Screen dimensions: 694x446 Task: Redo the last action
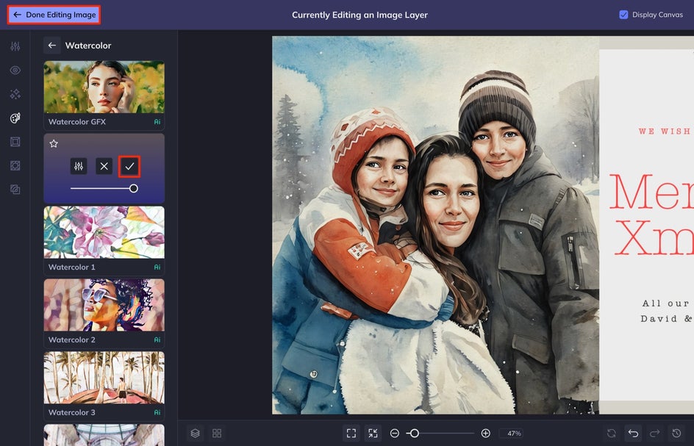click(655, 434)
